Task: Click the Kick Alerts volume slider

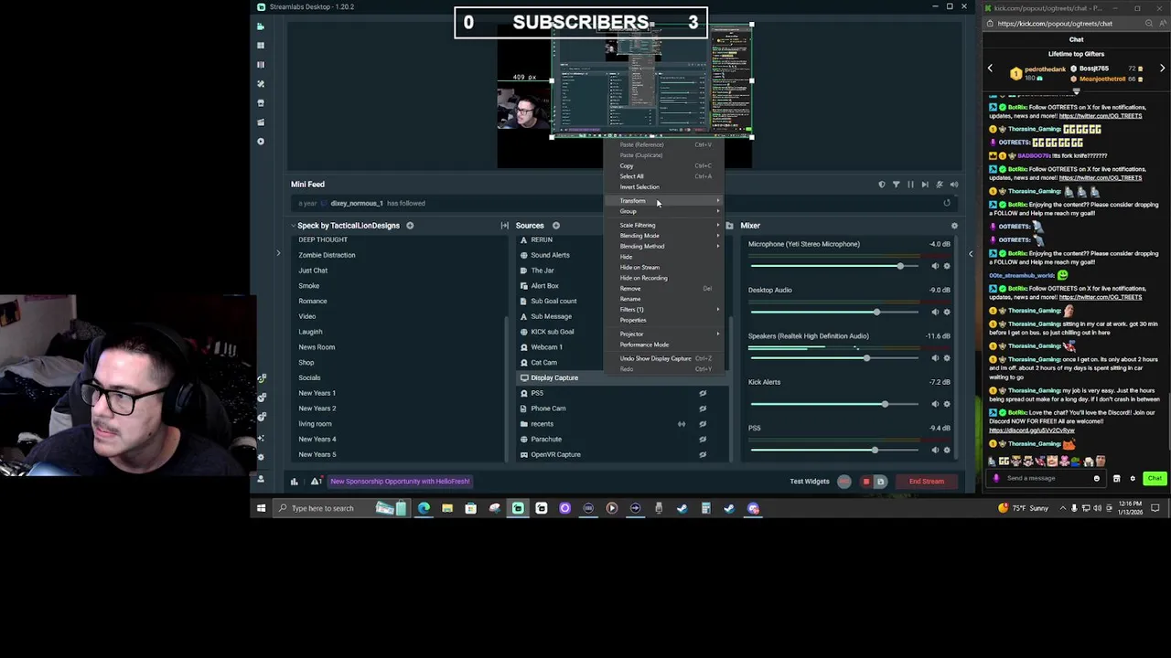Action: click(x=833, y=404)
